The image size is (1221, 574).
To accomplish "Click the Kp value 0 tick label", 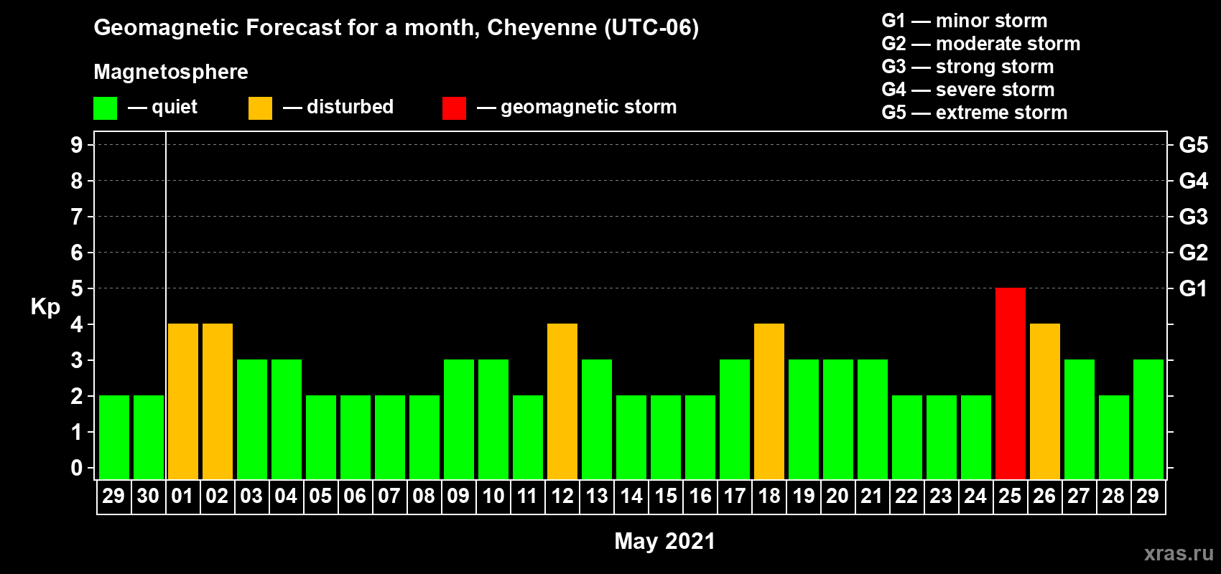I will [x=77, y=468].
